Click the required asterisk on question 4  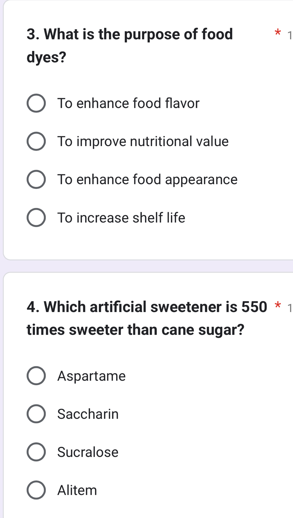coord(277,306)
